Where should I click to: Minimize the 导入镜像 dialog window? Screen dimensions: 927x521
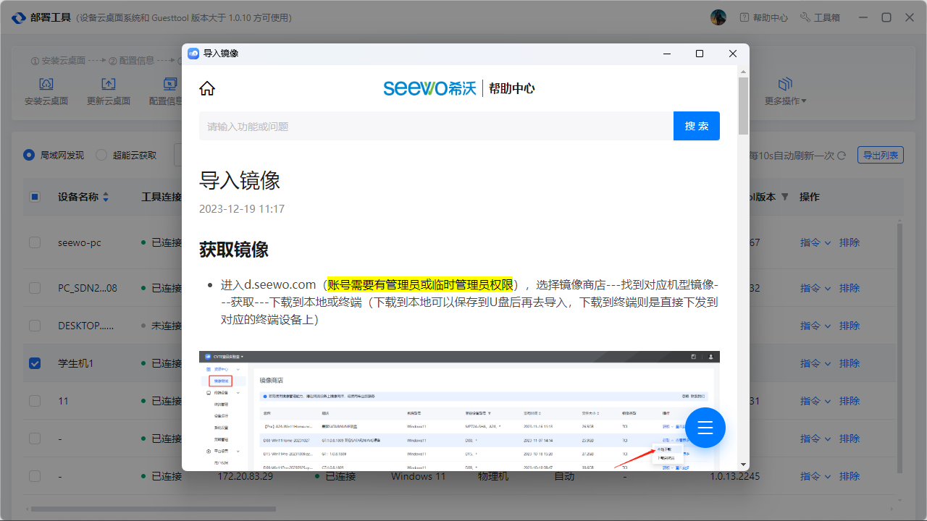666,54
